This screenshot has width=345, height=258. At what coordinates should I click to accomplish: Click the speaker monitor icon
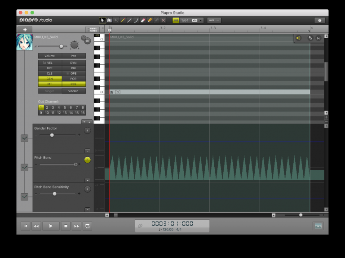coord(298,38)
